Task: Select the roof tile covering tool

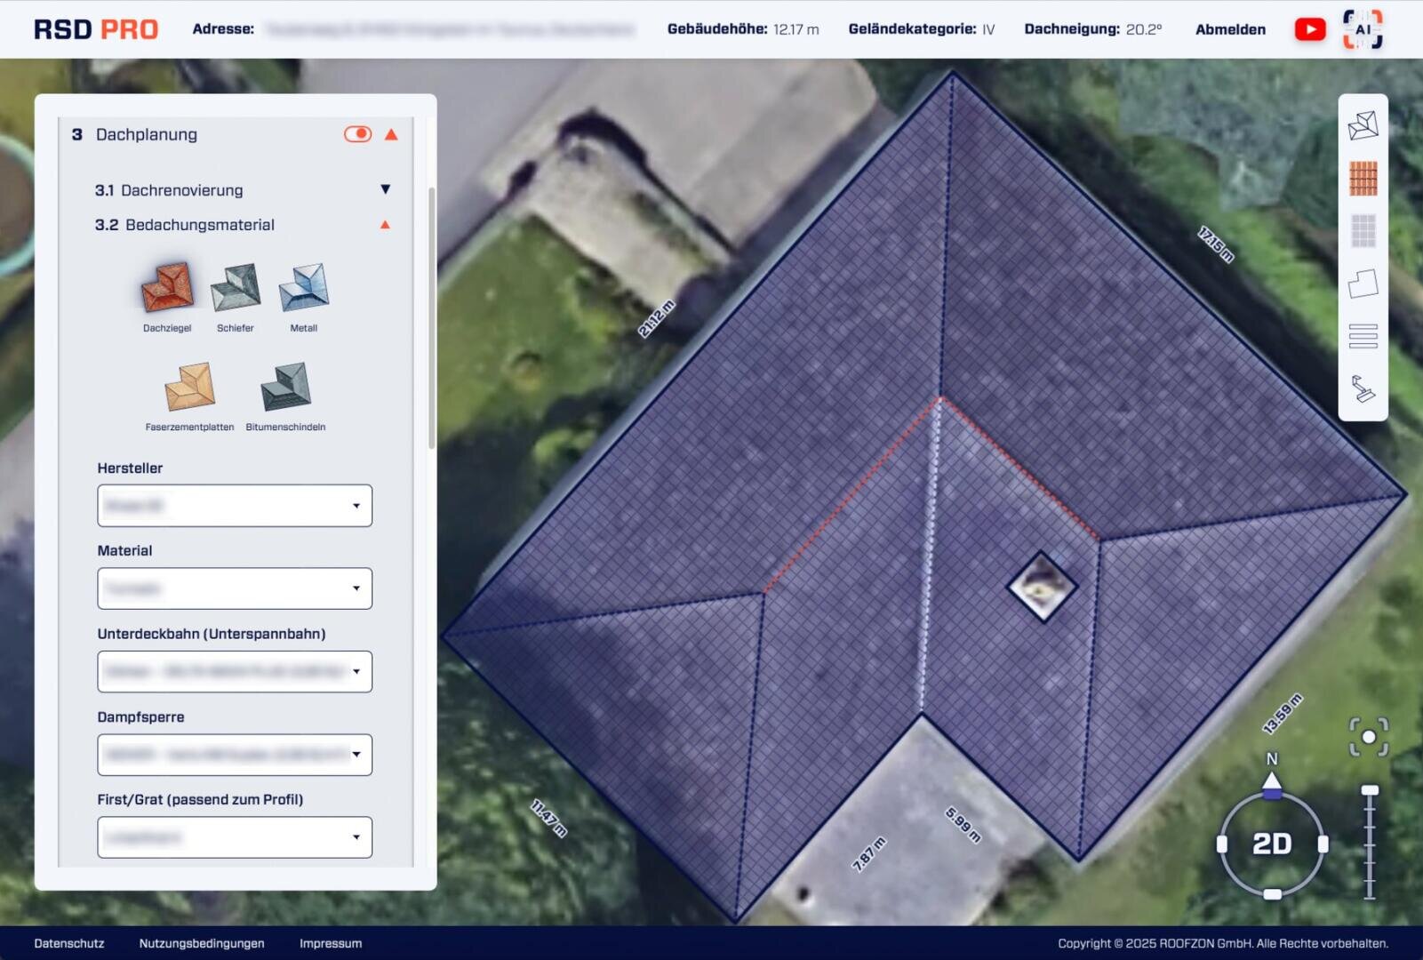Action: click(x=1363, y=179)
